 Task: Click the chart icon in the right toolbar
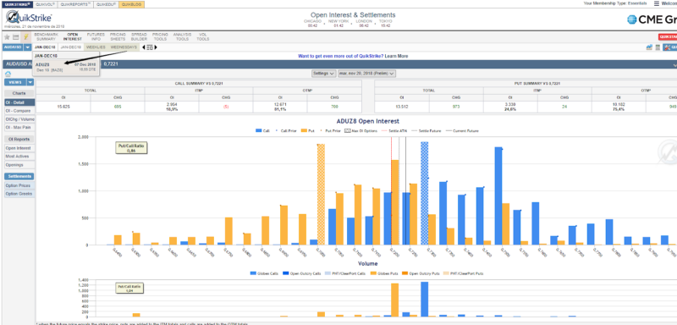coord(649,47)
